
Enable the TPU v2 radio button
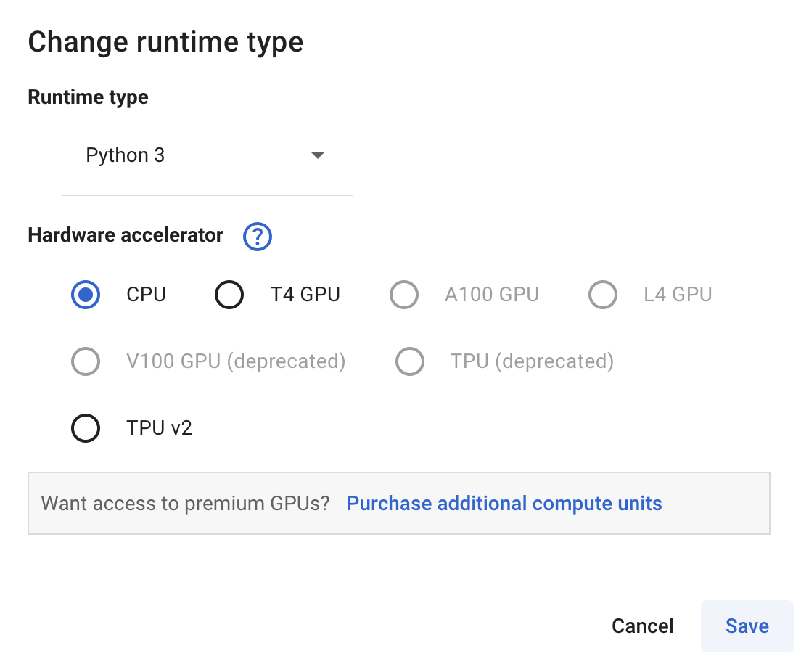click(x=86, y=428)
